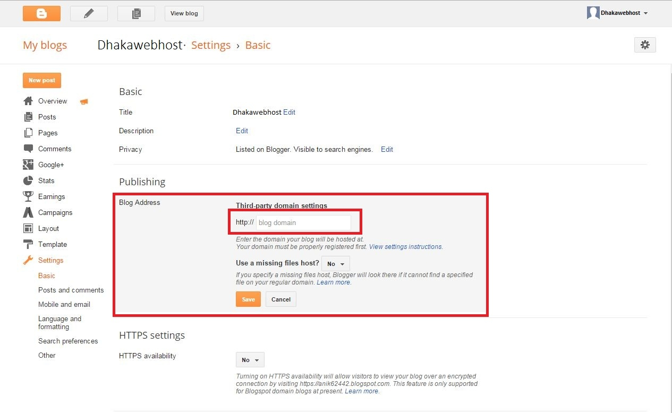
Task: Click the HTTPS settings heading
Action: pyautogui.click(x=152, y=335)
